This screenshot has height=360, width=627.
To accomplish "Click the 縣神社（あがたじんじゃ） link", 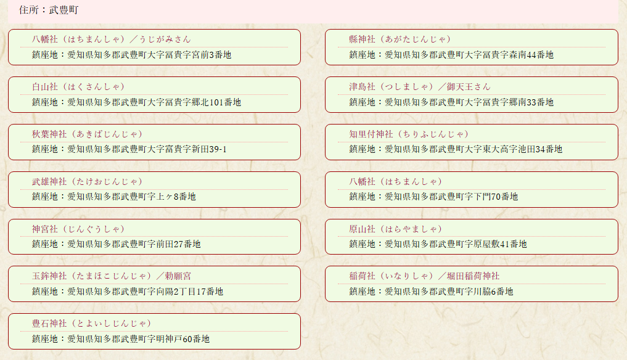I will 408,39.
